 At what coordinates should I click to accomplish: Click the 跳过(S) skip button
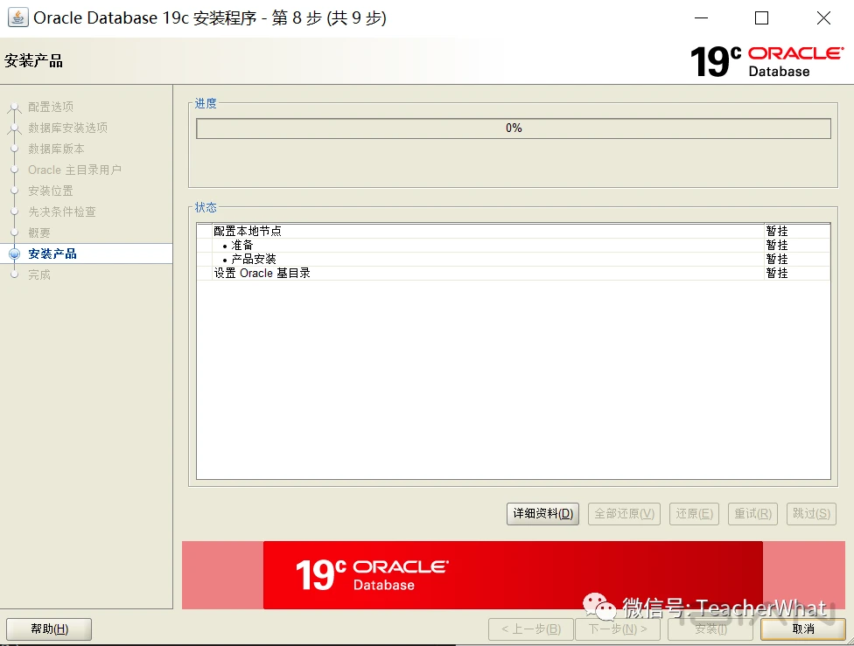tap(811, 514)
